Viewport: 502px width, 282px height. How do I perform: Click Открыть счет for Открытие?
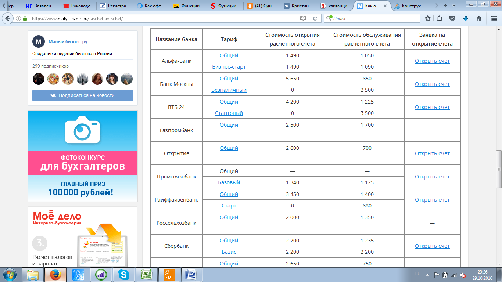pyautogui.click(x=432, y=153)
